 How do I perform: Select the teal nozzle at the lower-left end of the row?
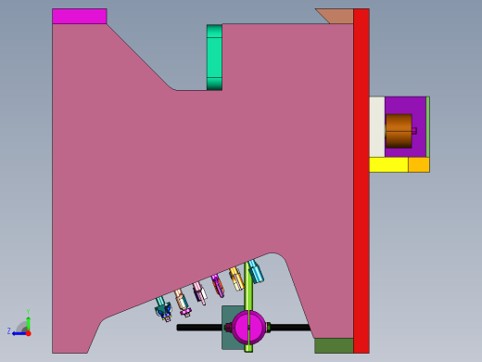163,308
